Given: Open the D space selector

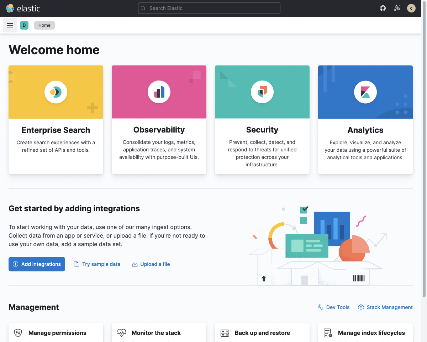Looking at the screenshot, I should point(24,25).
